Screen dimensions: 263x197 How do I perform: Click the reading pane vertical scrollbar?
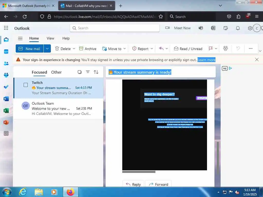point(218,158)
